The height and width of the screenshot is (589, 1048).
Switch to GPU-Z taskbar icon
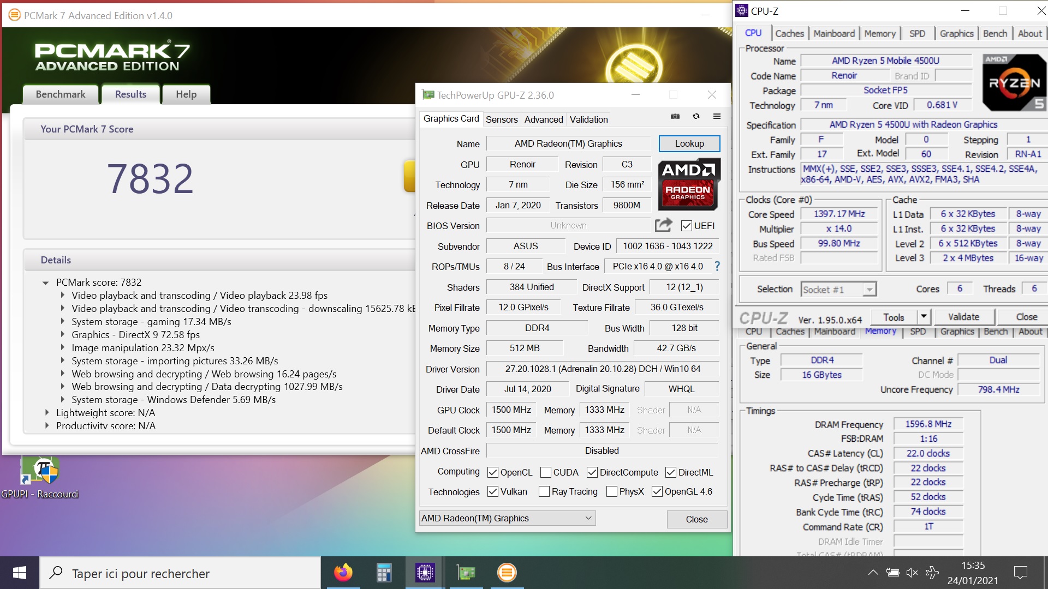coord(466,573)
